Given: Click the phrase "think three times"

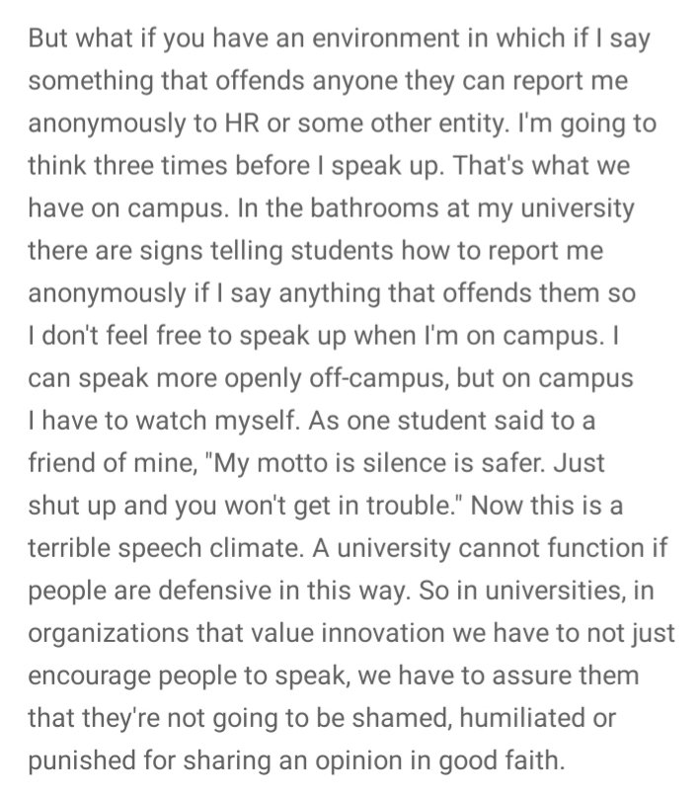Looking at the screenshot, I should 127,166.
